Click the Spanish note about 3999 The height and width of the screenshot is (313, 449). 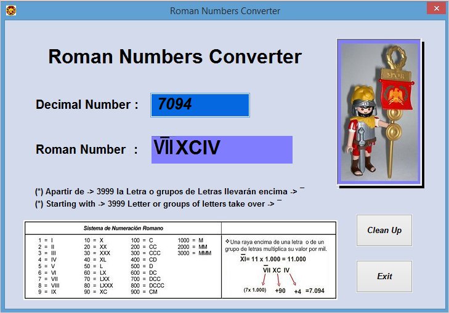170,191
